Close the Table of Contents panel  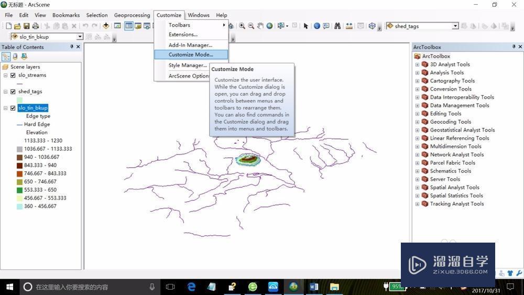tap(78, 47)
